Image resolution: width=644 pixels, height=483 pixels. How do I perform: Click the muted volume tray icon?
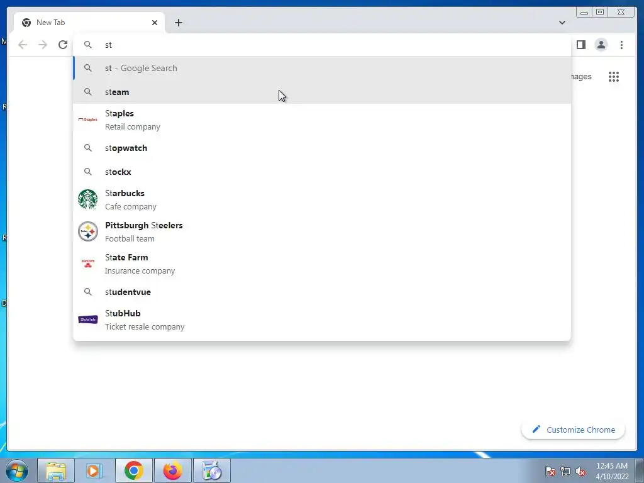(580, 471)
